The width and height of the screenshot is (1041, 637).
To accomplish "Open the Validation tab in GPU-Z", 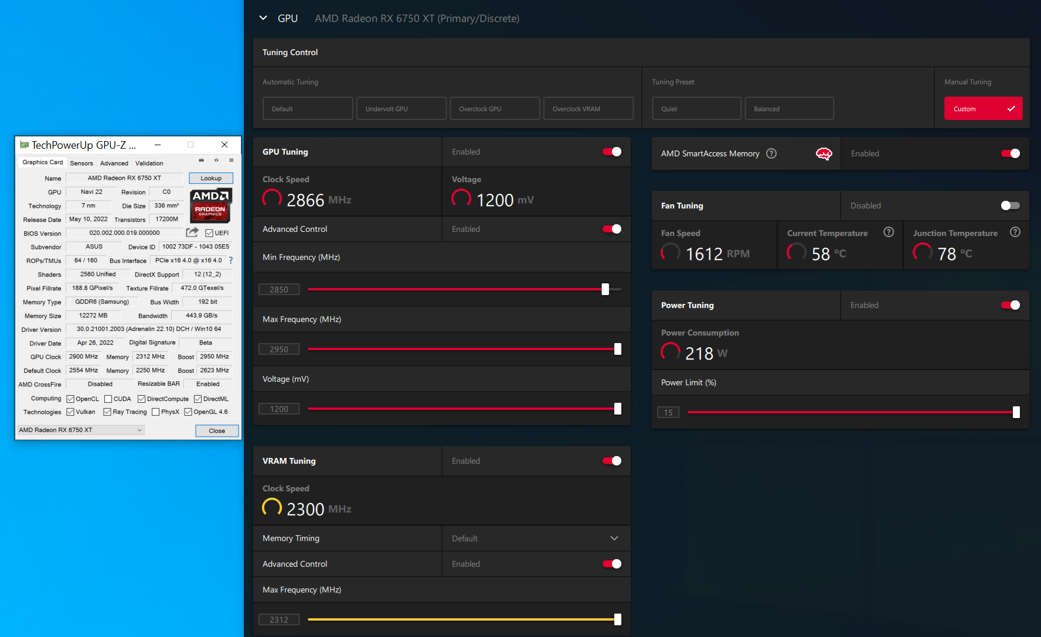I will click(149, 163).
